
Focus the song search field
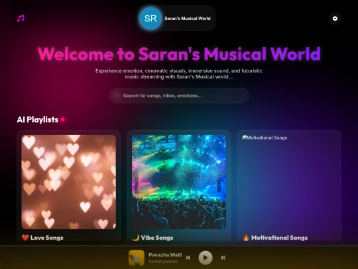point(179,96)
